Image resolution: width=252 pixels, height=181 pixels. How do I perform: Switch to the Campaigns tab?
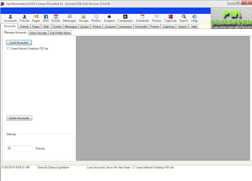tap(125, 26)
